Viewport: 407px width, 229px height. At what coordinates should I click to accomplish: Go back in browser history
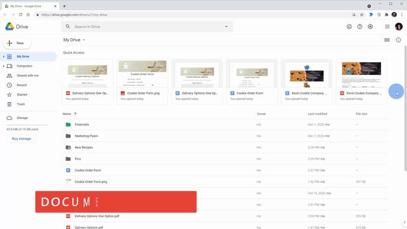[x=5, y=15]
